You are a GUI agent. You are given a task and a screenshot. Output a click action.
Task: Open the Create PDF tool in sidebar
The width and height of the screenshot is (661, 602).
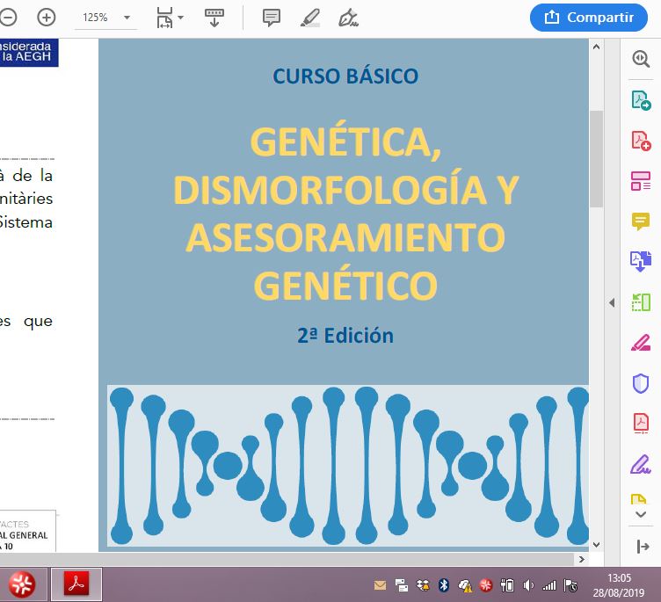(x=641, y=141)
